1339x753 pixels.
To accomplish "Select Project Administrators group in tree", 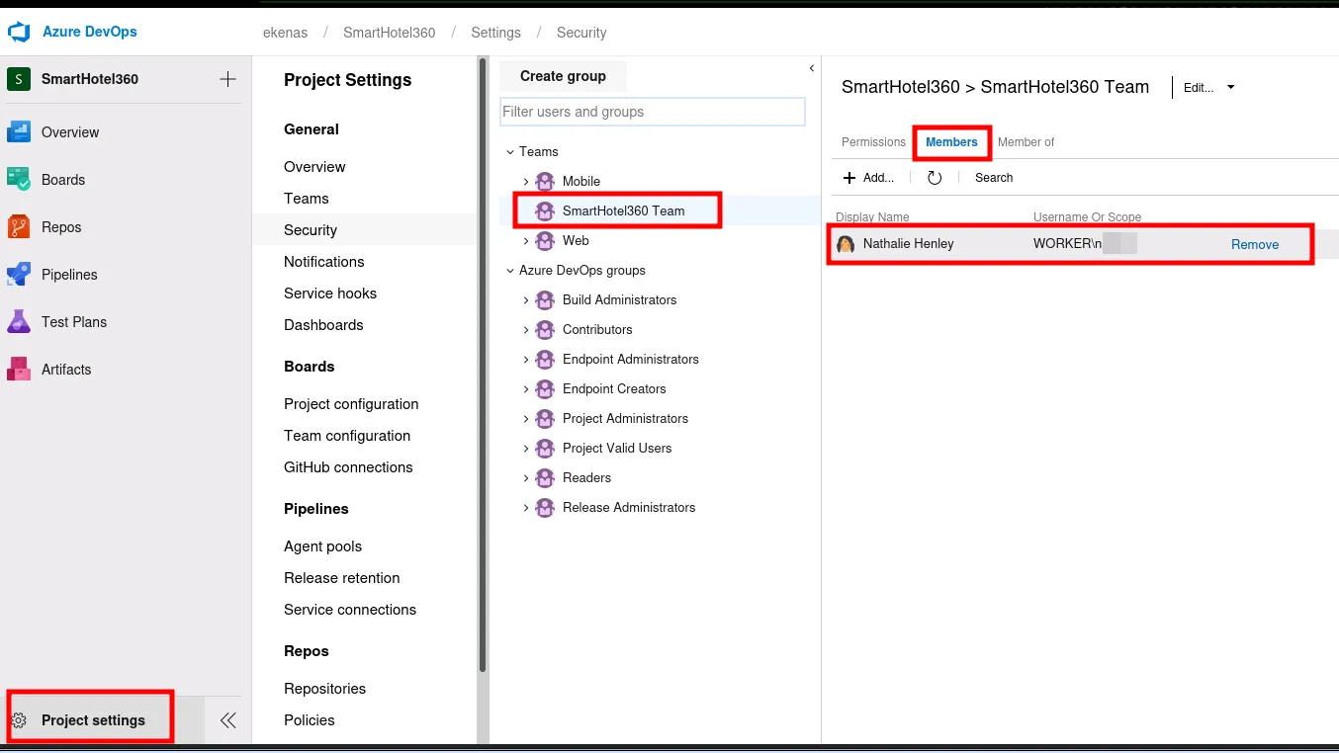I will point(625,419).
